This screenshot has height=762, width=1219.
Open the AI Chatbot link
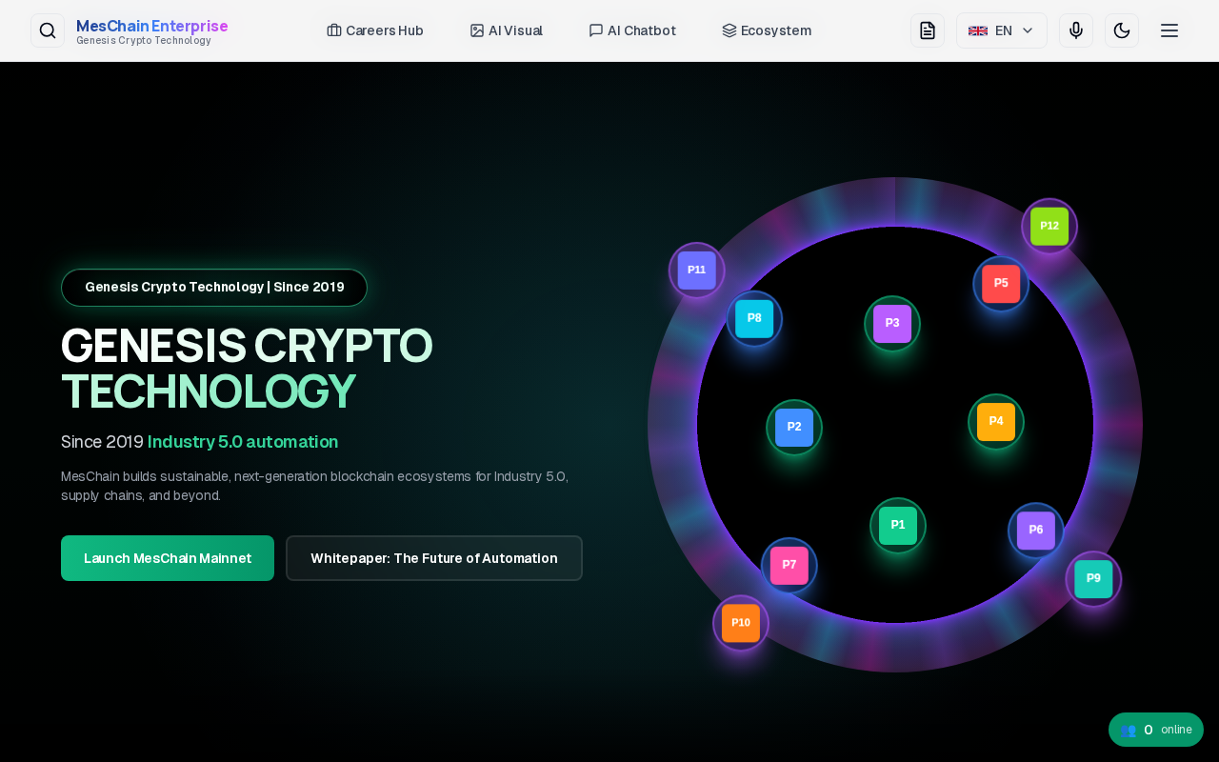tap(632, 30)
